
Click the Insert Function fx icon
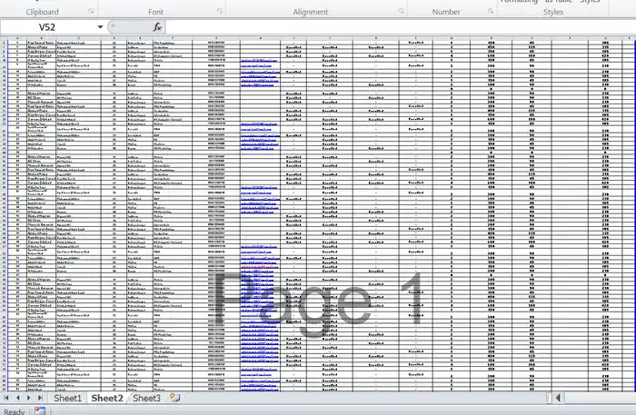pos(157,27)
